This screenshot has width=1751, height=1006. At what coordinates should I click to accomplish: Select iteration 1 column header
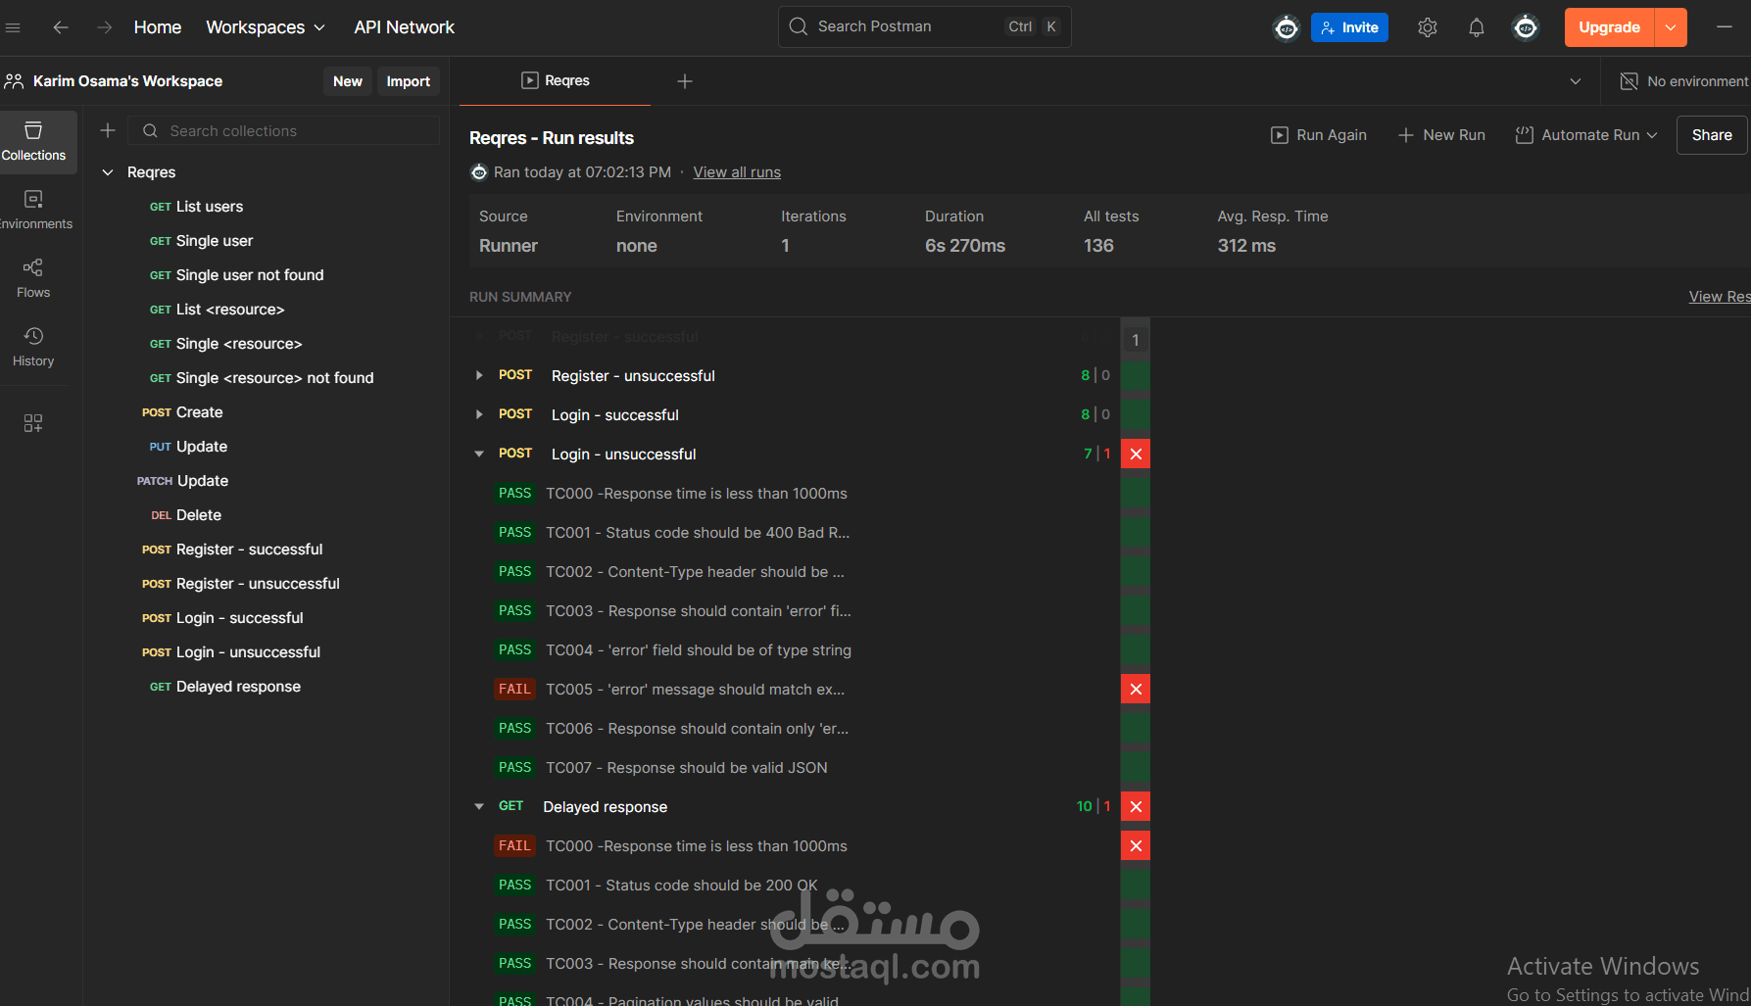point(1136,340)
